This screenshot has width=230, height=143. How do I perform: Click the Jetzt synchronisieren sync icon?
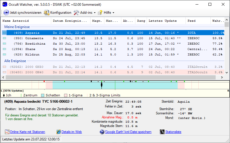(x=6, y=13)
